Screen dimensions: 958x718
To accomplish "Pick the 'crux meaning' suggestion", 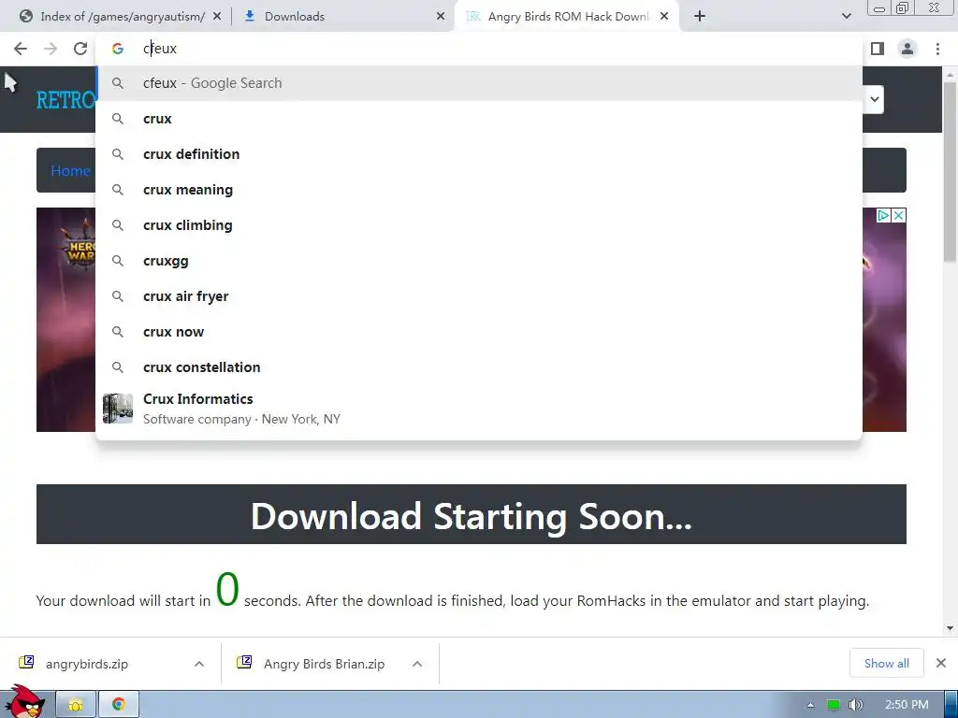I will [x=479, y=190].
